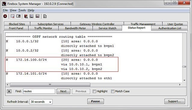Click the 172.16.101.0/24 route entry
This screenshot has height=110, width=192.
point(31,74)
